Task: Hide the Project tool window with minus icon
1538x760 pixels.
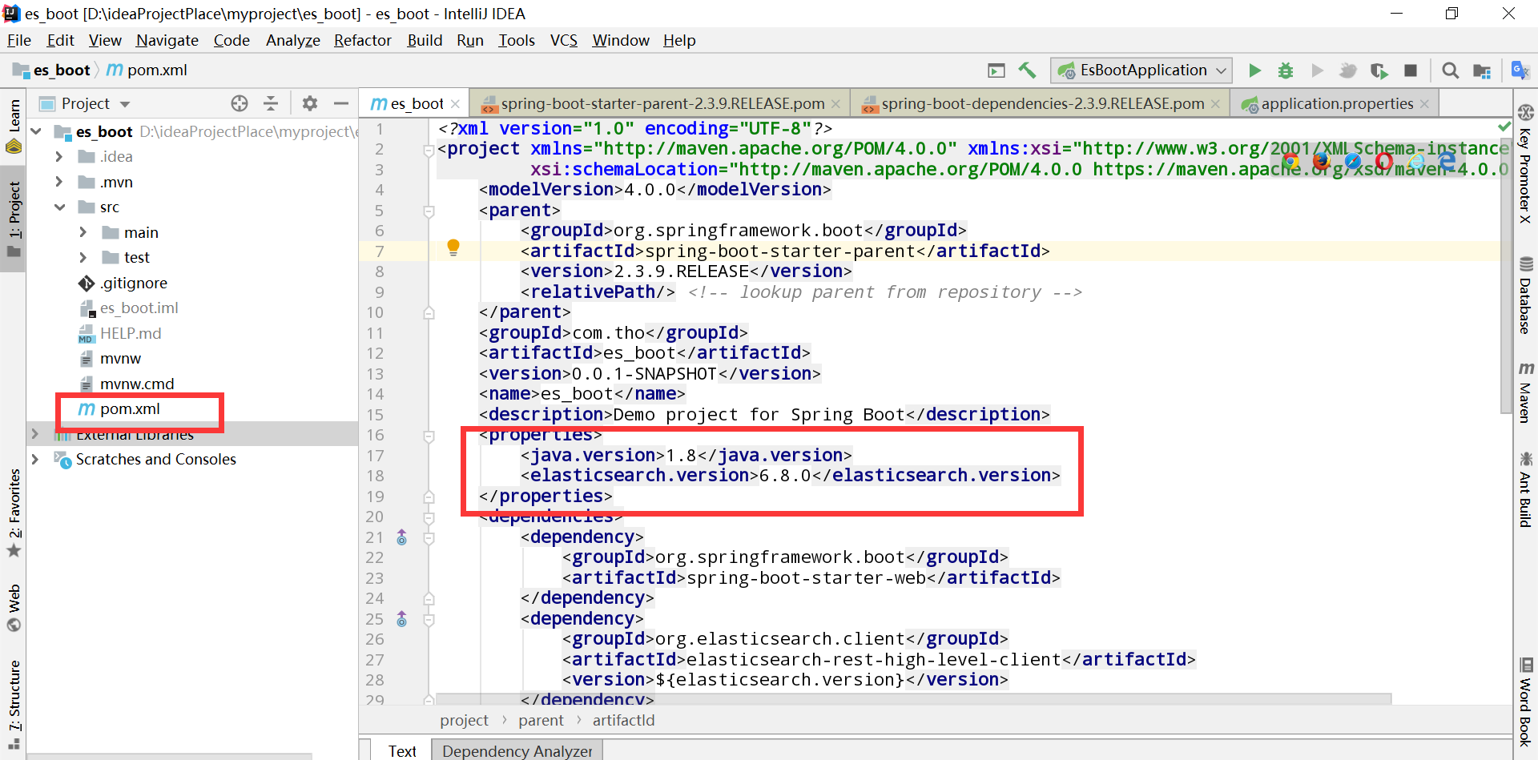Action: [x=342, y=103]
